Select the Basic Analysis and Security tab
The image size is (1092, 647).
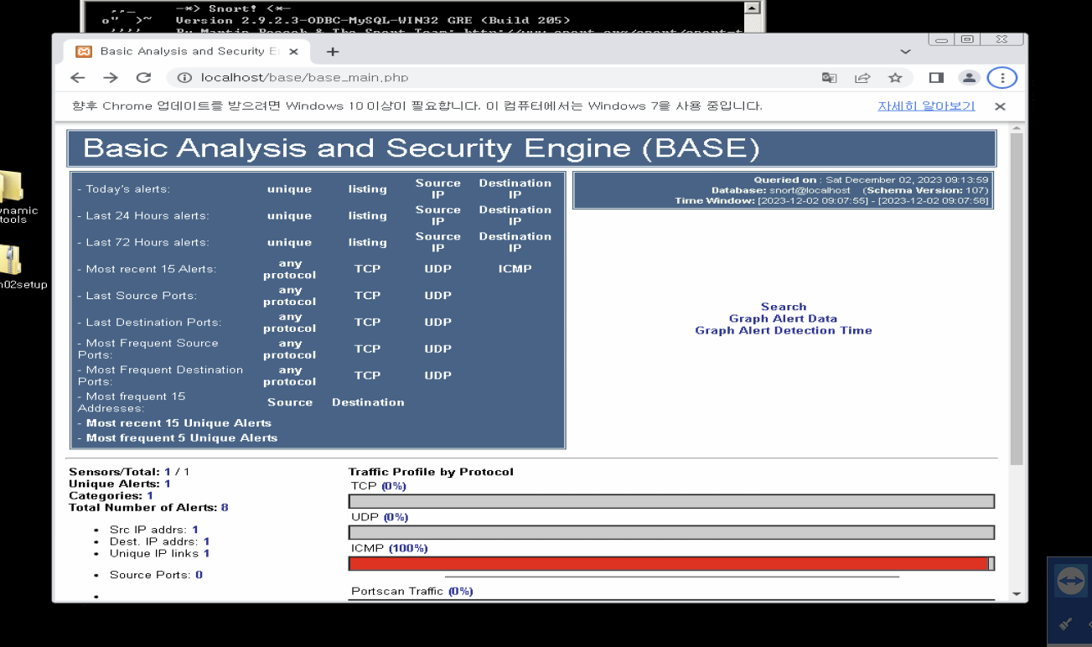[186, 51]
